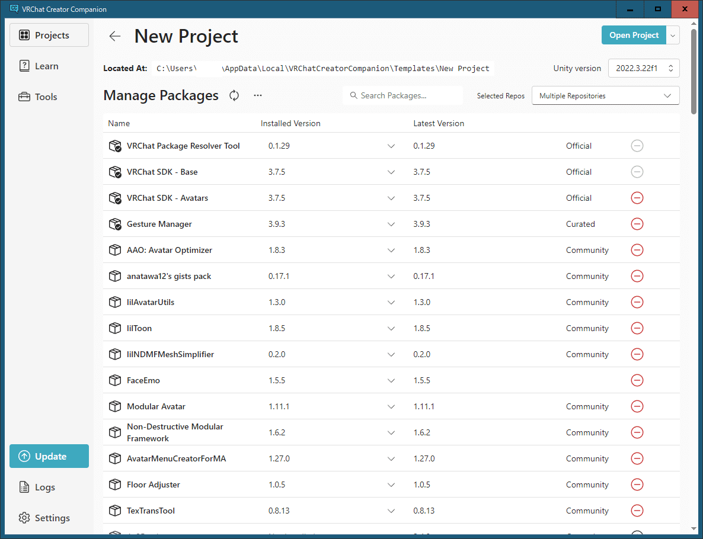The width and height of the screenshot is (703, 539).
Task: Select the lilNDMFMeshSimplifier package name
Action: 170,354
